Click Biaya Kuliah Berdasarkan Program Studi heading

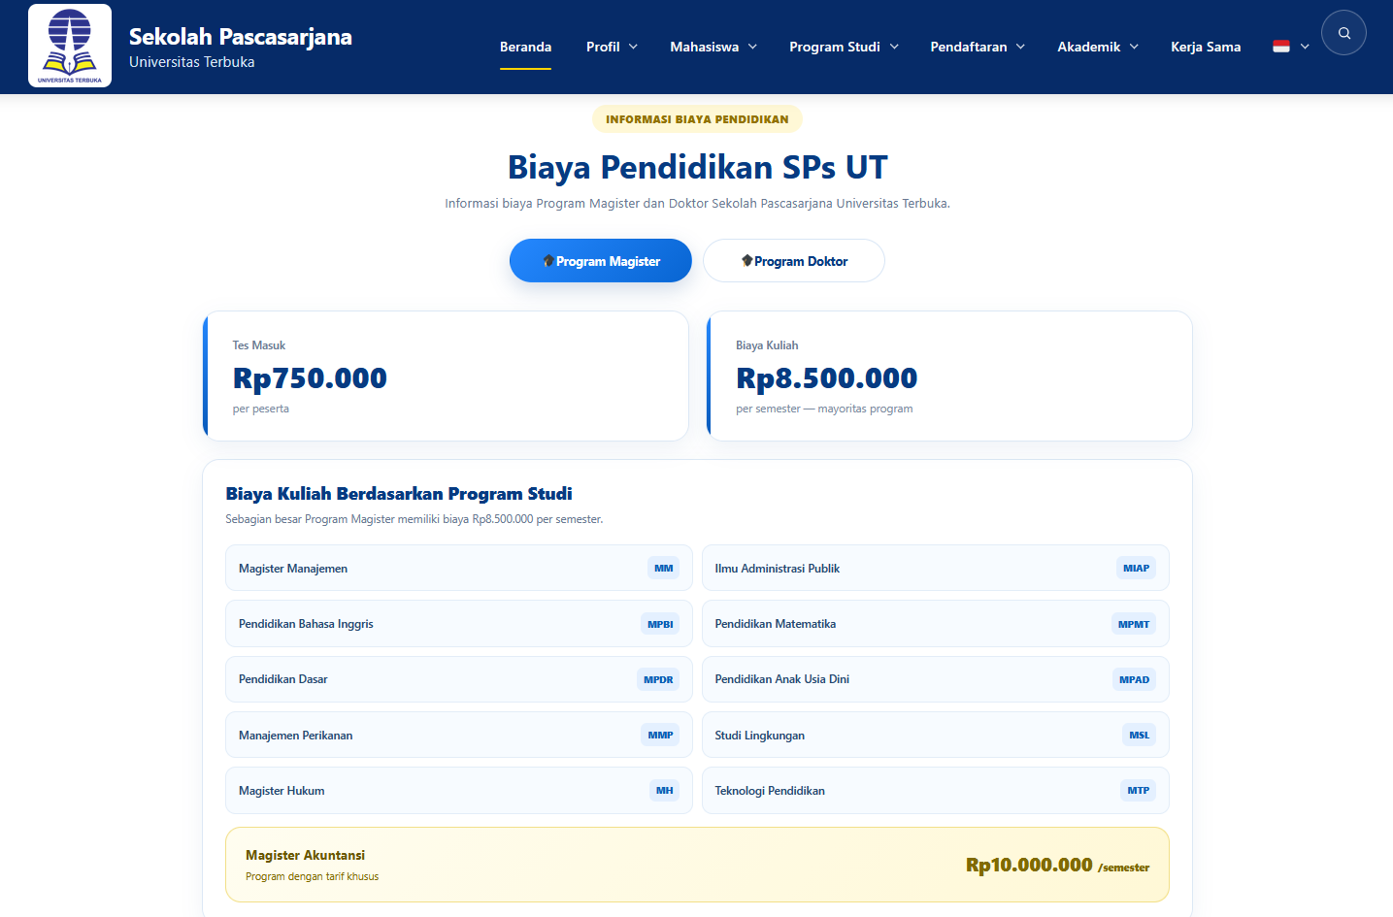pos(399,494)
